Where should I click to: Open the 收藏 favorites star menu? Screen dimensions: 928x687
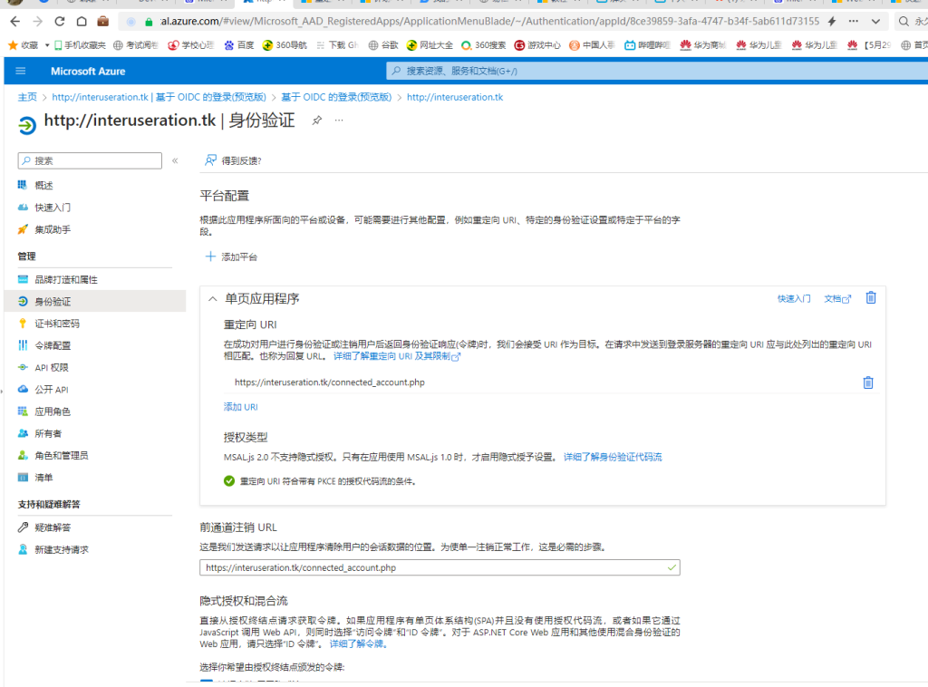click(24, 45)
